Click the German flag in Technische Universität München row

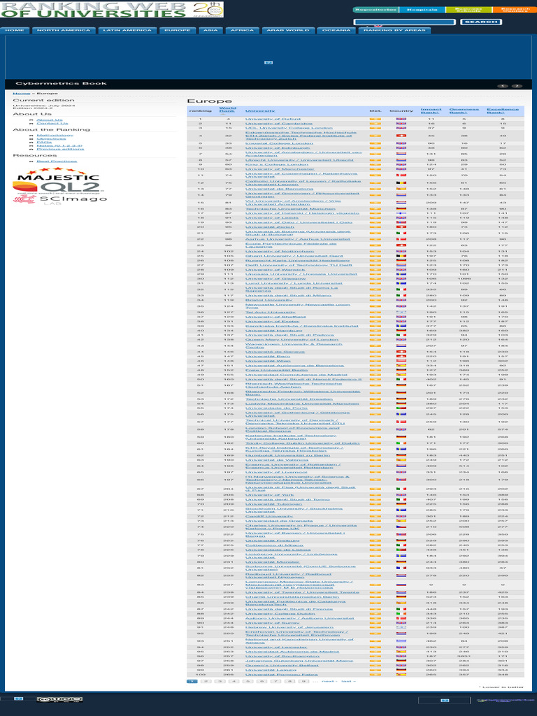tap(401, 208)
